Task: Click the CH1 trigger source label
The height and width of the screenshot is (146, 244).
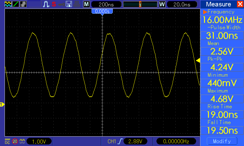Action: pos(112,141)
